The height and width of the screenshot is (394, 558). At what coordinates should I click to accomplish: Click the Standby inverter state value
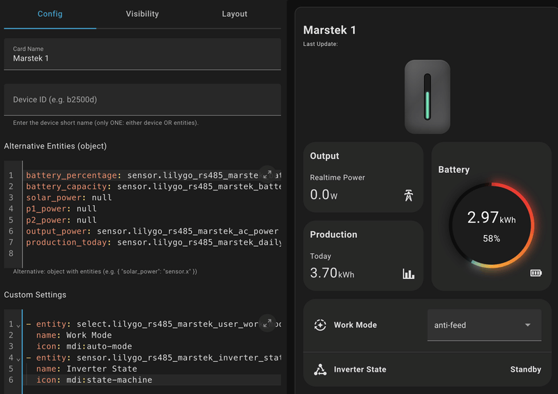pos(526,370)
